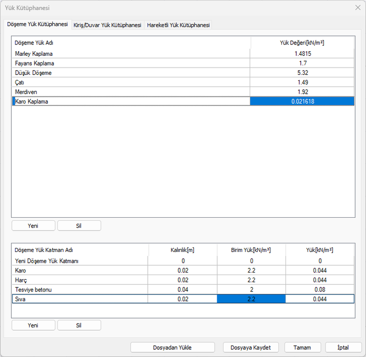Cancel the dialog with İptal
This screenshot has width=366, height=357.
point(343,347)
